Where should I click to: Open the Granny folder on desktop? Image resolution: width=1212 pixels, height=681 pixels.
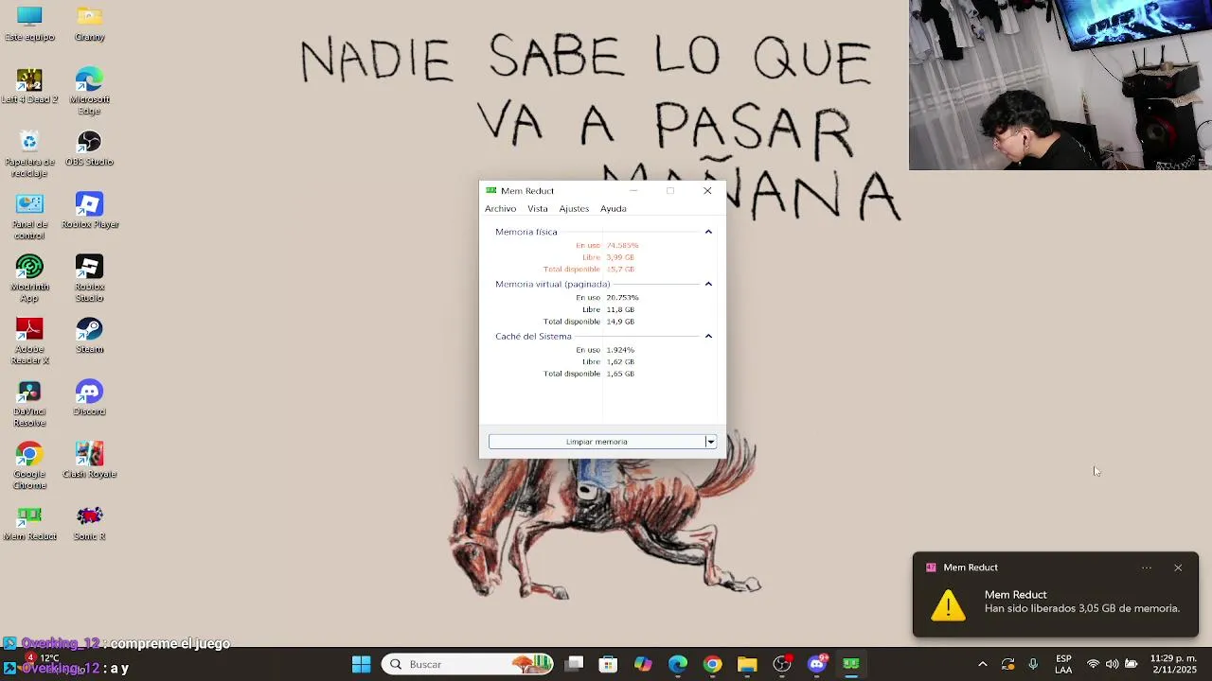pyautogui.click(x=89, y=24)
